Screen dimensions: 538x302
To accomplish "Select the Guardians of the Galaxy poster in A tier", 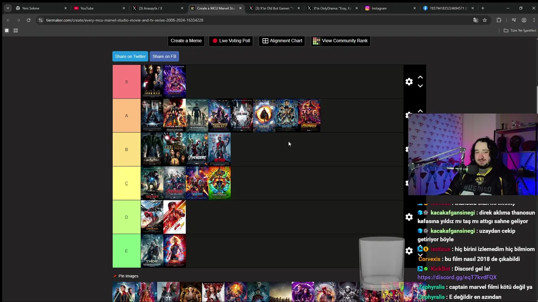I will click(x=219, y=116).
